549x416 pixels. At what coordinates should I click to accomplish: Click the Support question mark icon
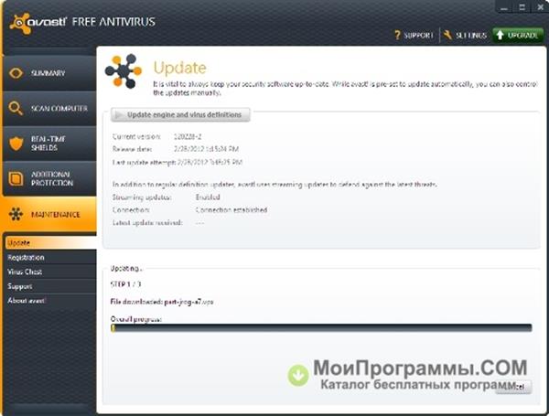[397, 35]
